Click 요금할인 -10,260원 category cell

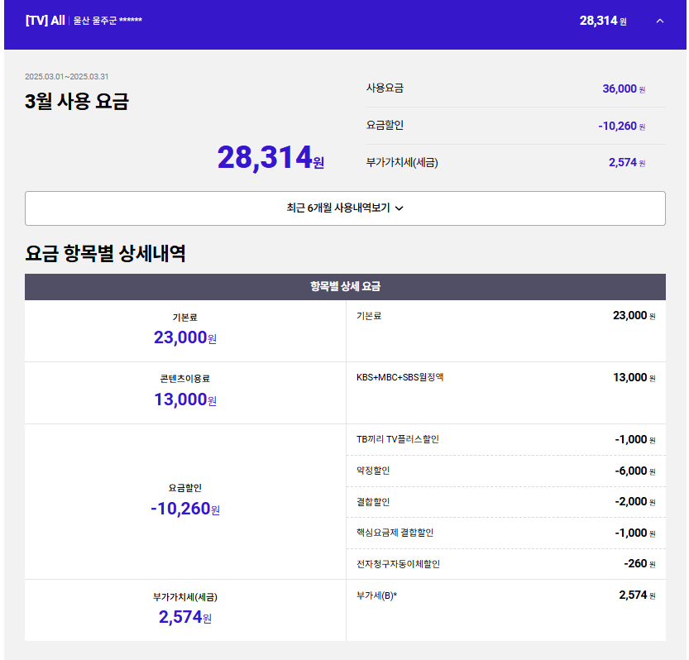[185, 501]
